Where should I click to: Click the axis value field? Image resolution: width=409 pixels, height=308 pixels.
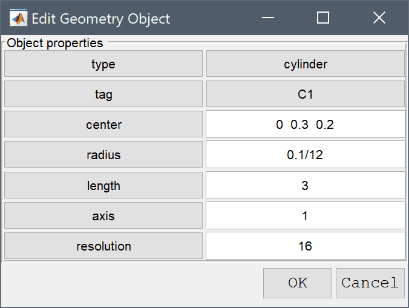tap(306, 215)
